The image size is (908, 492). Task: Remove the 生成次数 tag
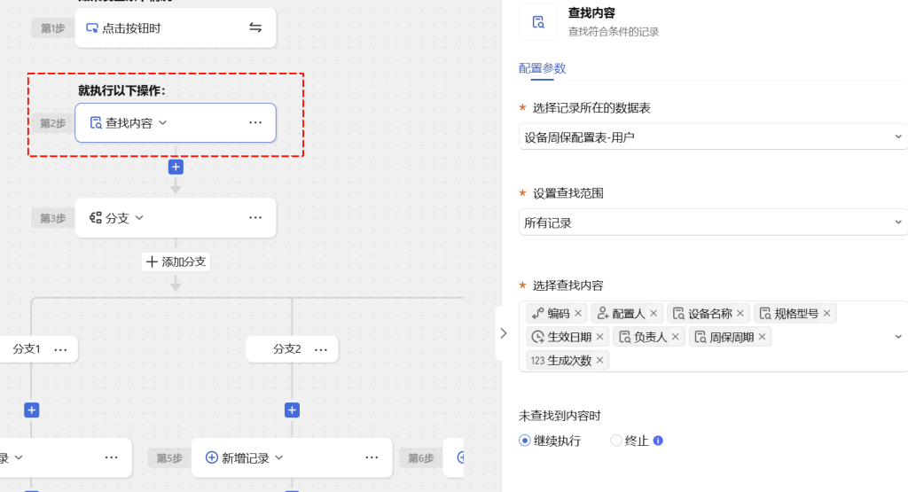(x=600, y=361)
